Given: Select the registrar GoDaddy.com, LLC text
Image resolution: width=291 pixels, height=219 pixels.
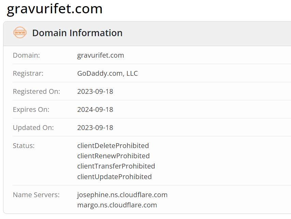Looking at the screenshot, I should coord(107,73).
